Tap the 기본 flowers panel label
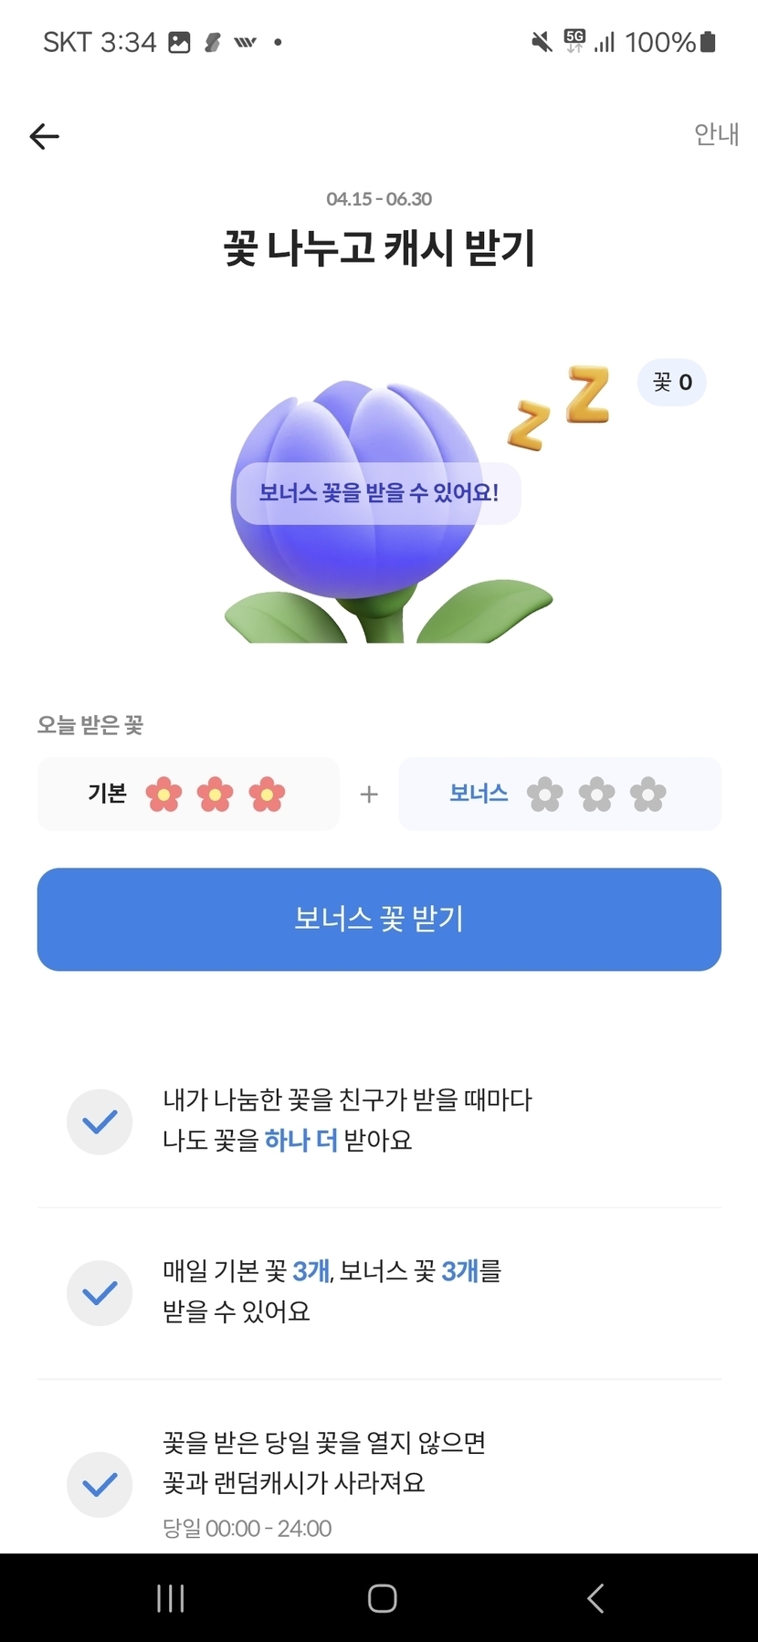Screen dimensions: 758x1642 coord(107,794)
